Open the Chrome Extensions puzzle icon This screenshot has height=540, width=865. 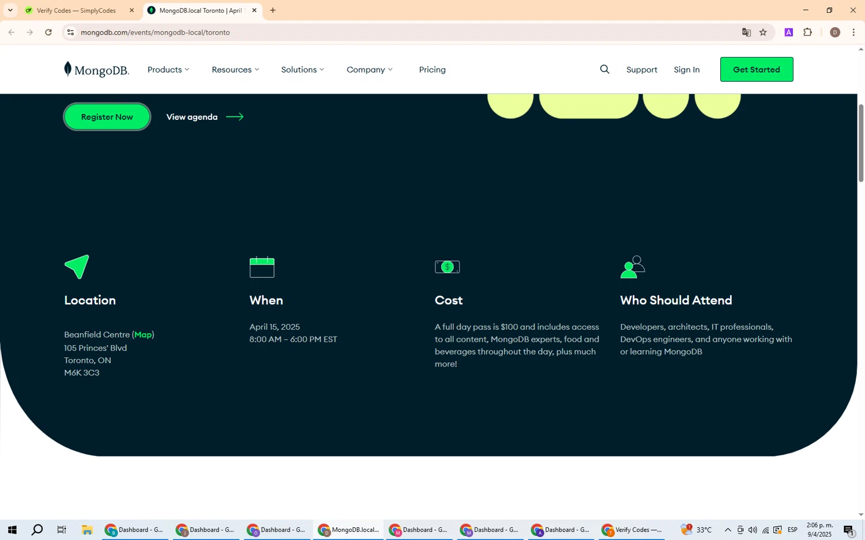tap(807, 32)
